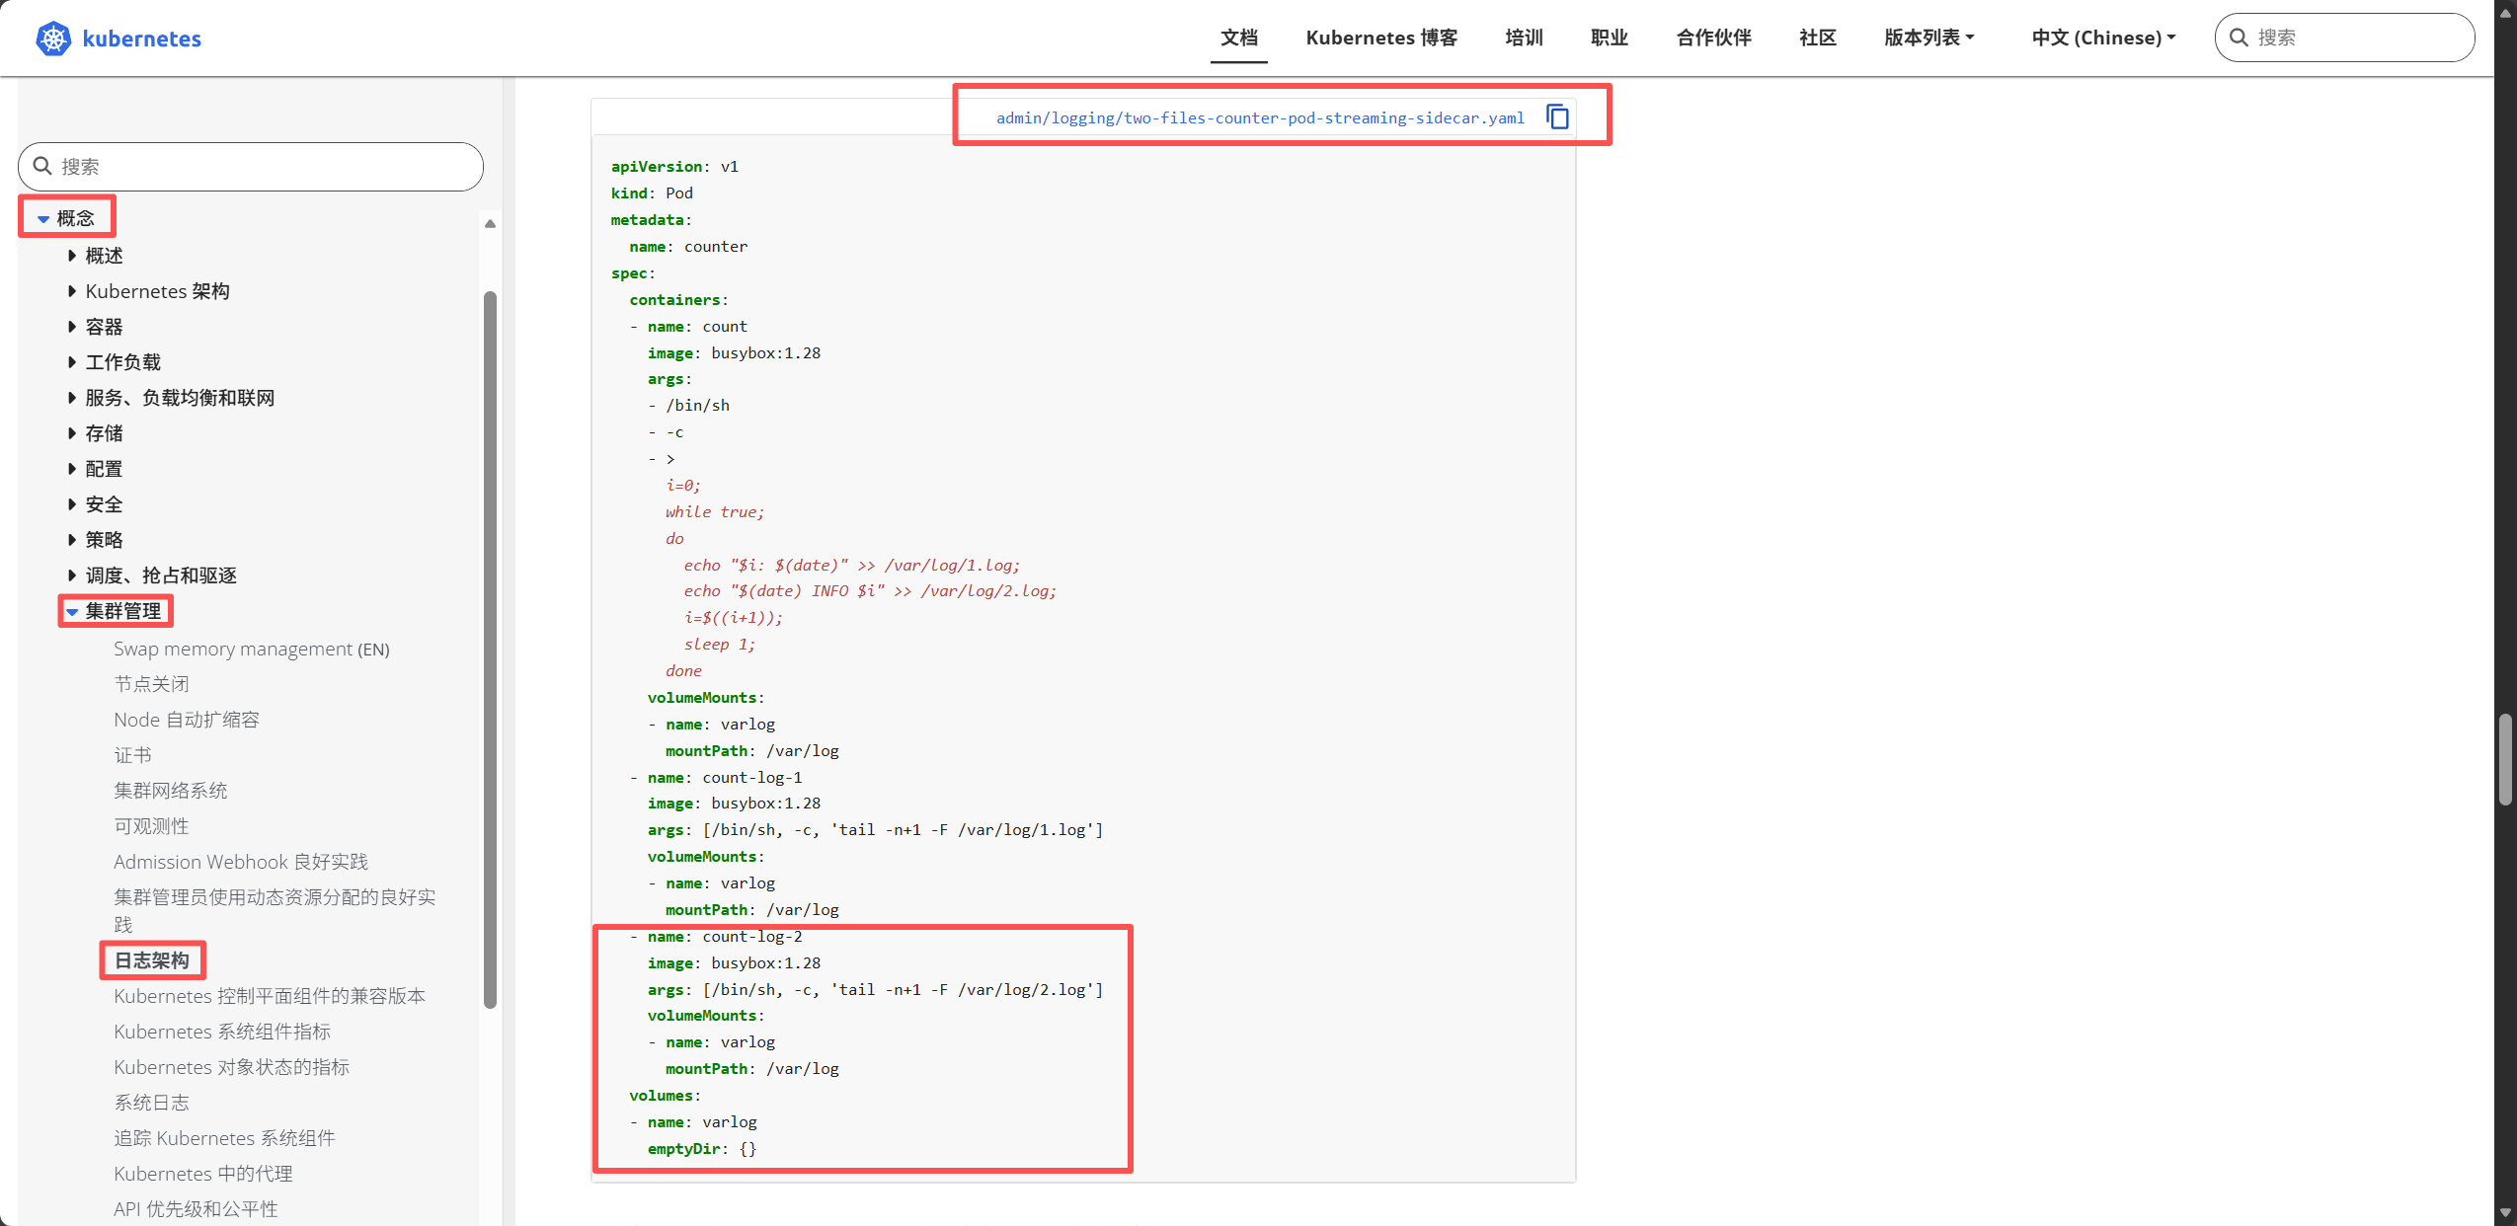Open the kubernetes home text link
Image resolution: width=2517 pixels, height=1226 pixels.
142,38
